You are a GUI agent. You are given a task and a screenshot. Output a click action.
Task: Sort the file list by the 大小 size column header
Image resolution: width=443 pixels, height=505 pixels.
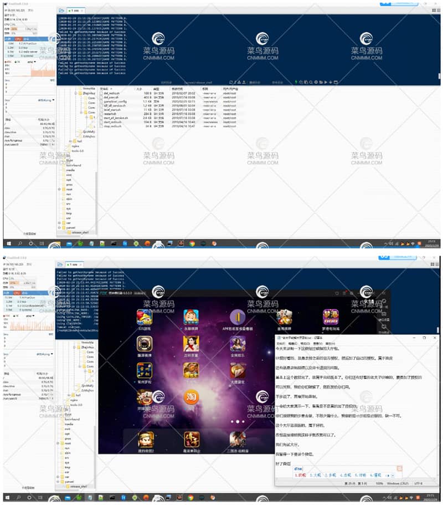pyautogui.click(x=140, y=89)
